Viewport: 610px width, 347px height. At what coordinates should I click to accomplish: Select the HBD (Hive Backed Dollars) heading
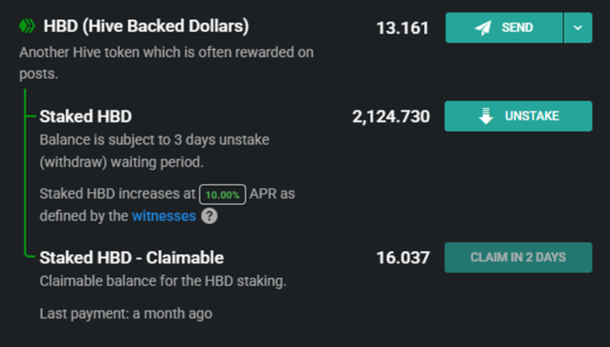click(146, 26)
